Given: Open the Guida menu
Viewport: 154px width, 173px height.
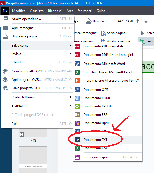Looking at the screenshot, I should pos(101,11).
